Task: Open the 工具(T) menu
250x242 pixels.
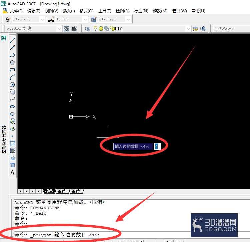Action: [x=105, y=11]
